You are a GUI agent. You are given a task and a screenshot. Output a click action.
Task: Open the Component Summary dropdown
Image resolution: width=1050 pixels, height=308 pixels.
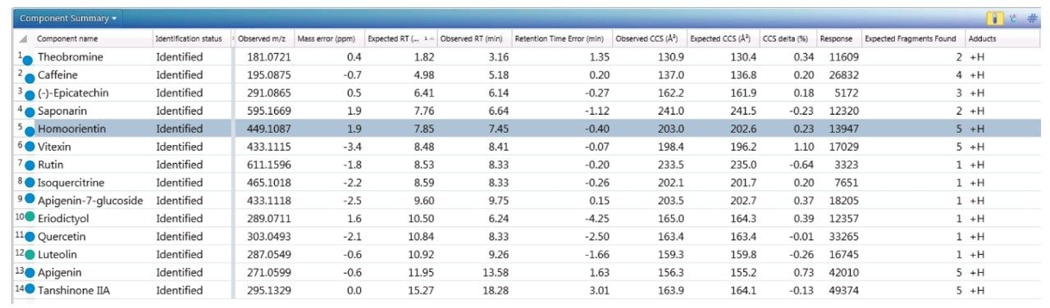[69, 17]
